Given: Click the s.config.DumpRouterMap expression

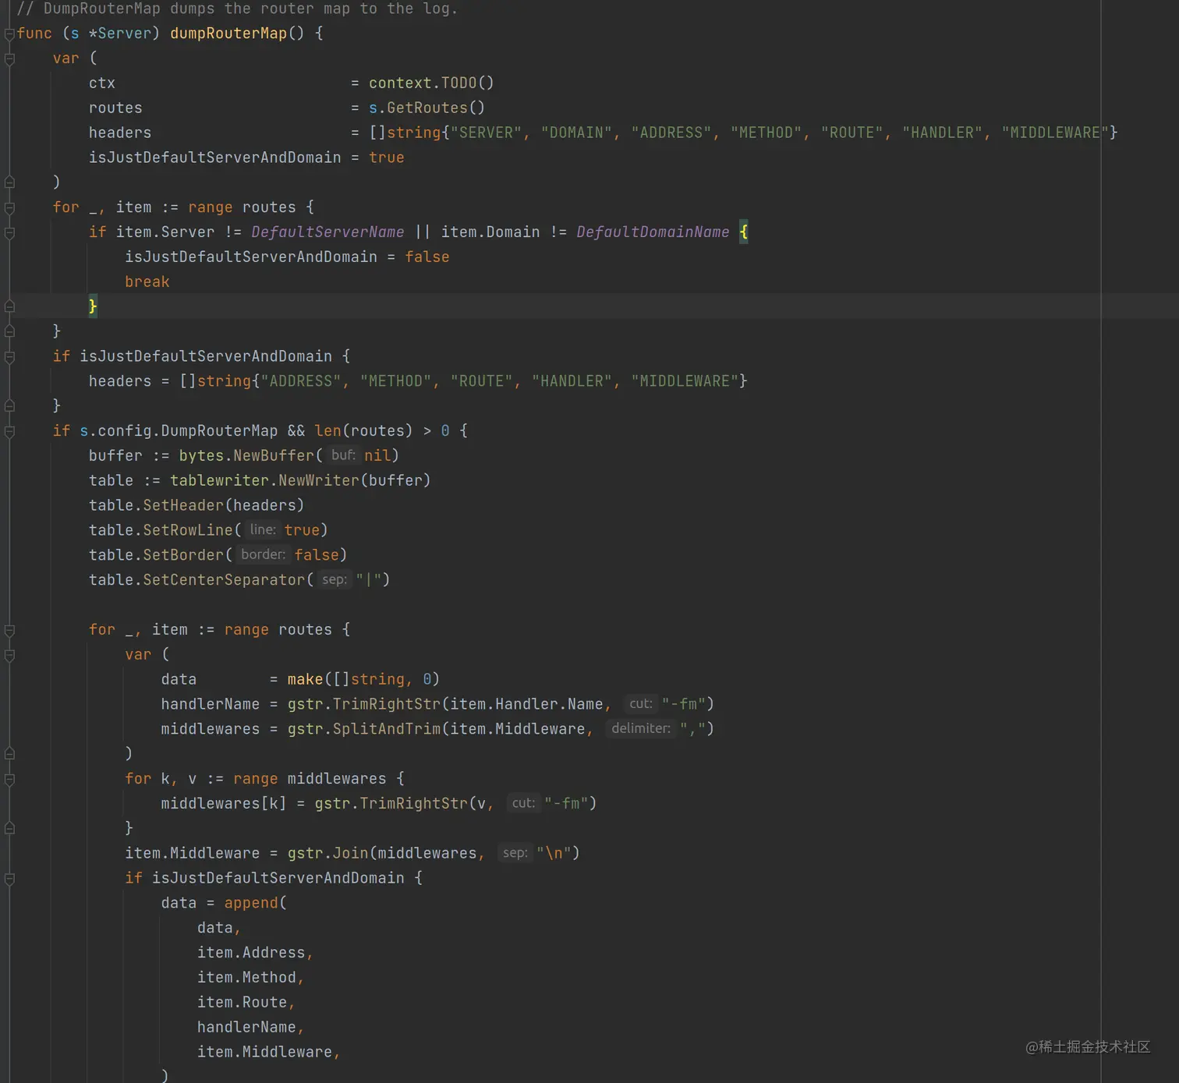Looking at the screenshot, I should [x=179, y=431].
